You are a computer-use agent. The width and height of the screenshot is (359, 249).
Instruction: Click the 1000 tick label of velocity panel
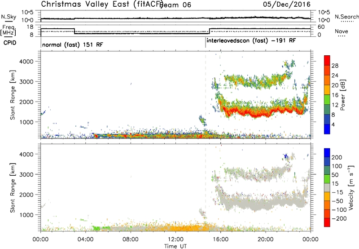pos(26,215)
